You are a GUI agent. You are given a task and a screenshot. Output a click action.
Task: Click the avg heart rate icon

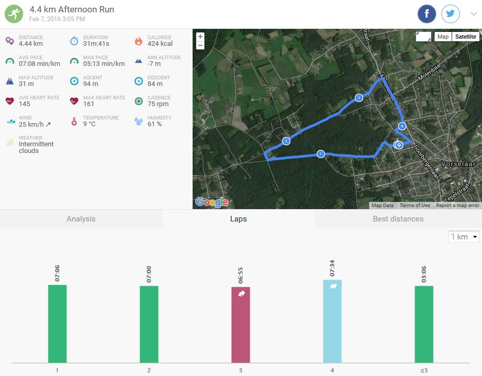10,101
